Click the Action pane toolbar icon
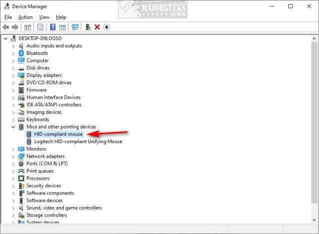Viewport: 319px width, 234px height. coord(62,27)
